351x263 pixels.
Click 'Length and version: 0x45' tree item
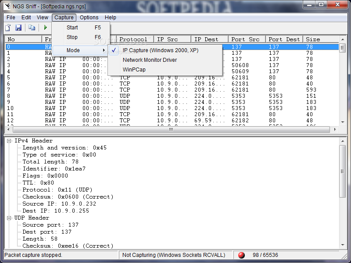64,148
